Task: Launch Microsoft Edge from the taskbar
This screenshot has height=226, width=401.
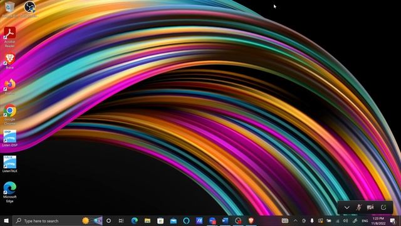Action: [135, 220]
